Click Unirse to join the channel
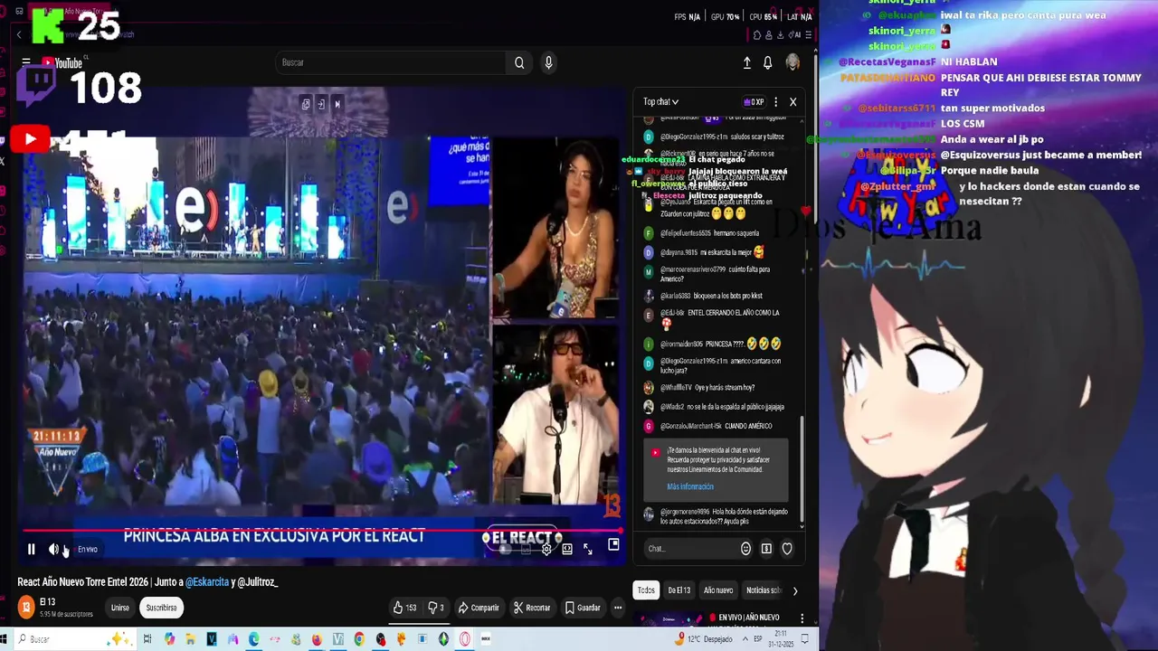This screenshot has width=1158, height=651. 119,608
